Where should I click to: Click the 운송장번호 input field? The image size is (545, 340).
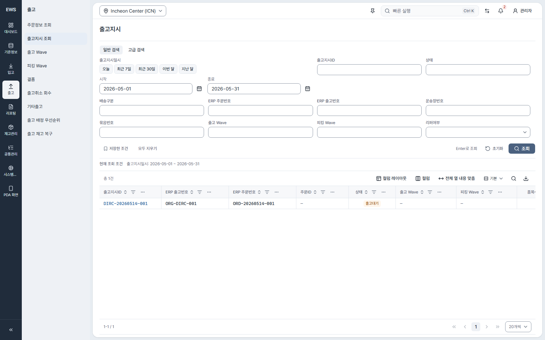pyautogui.click(x=478, y=111)
